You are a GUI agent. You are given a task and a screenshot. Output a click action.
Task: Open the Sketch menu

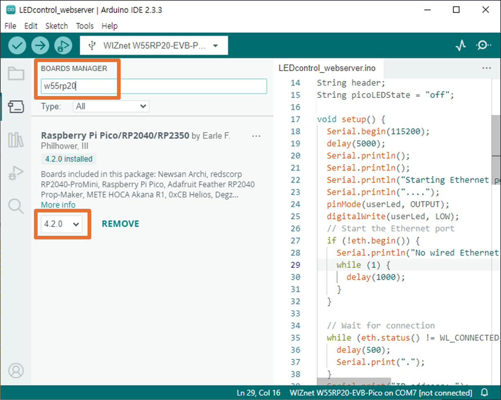56,26
